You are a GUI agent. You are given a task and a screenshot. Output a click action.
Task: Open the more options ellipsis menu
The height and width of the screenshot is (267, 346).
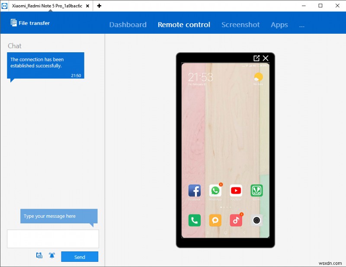(302, 26)
